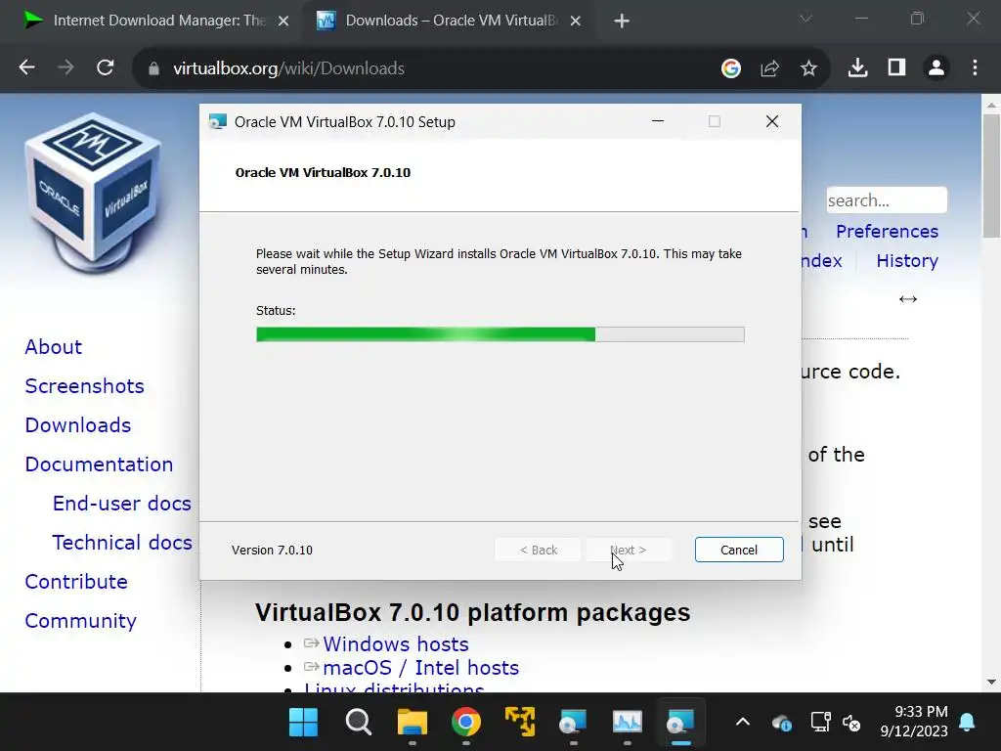Open a new browser tab
The image size is (1001, 751).
(x=622, y=22)
